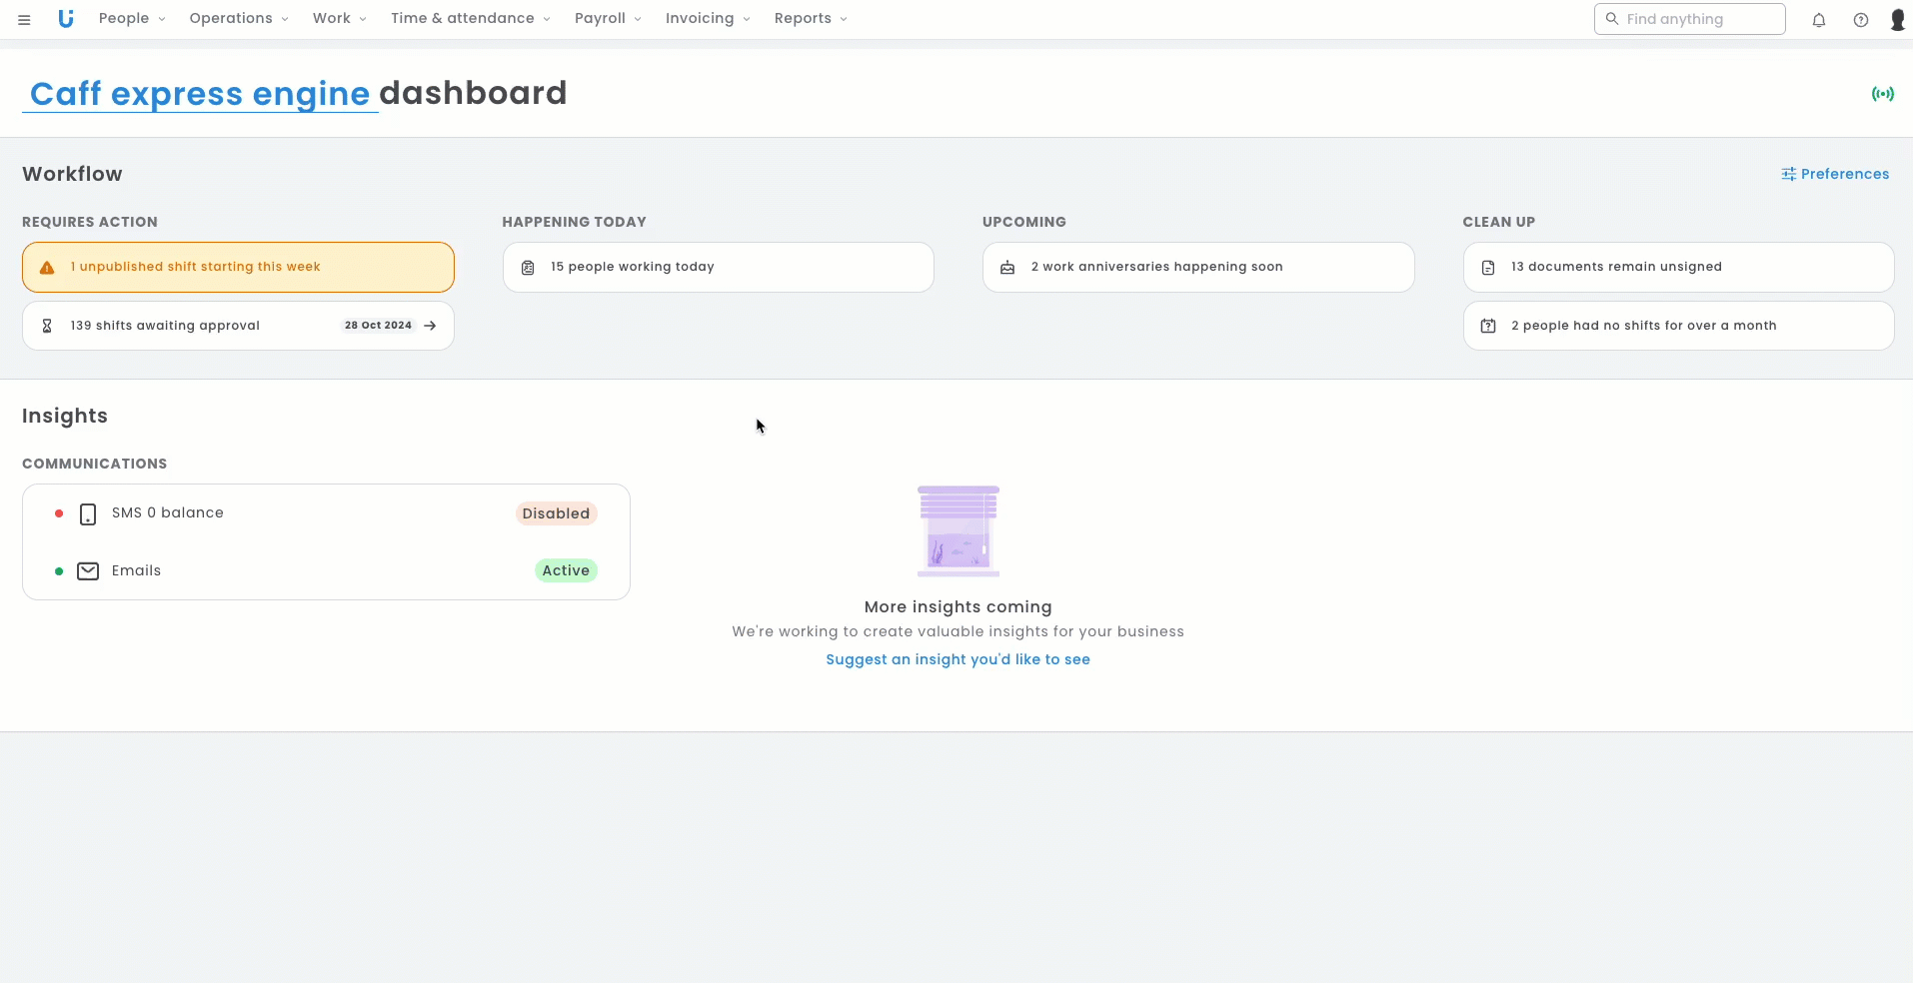This screenshot has height=983, width=1913.
Task: Click the Find anything search field
Action: [x=1699, y=19]
